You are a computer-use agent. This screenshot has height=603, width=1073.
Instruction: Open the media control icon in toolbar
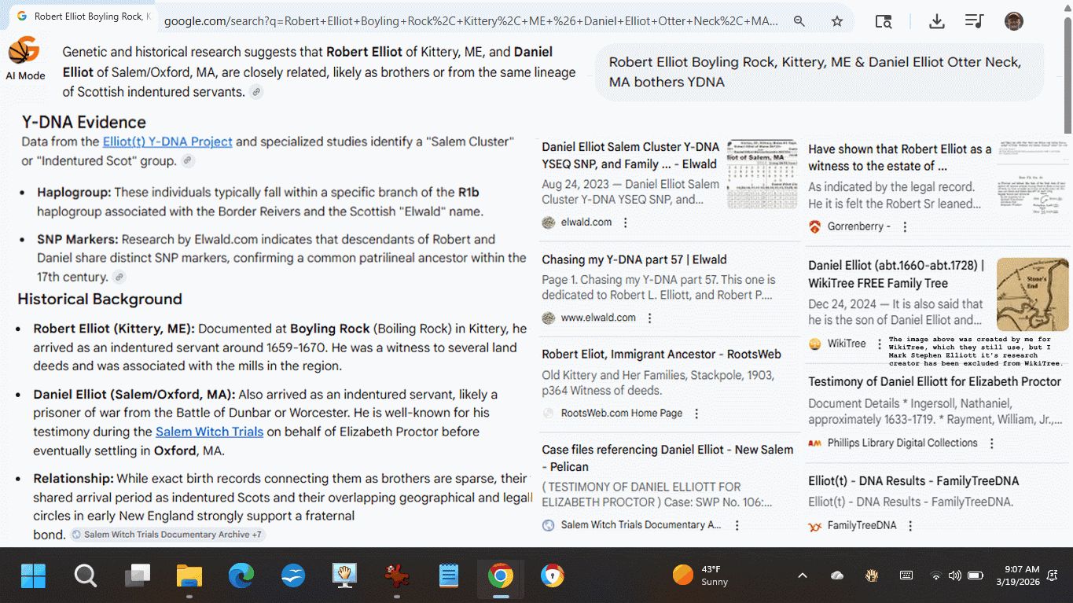[974, 21]
